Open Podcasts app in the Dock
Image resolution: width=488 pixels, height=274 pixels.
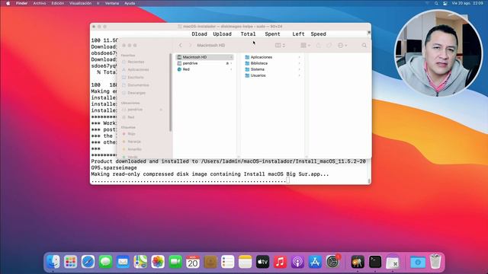pyautogui.click(x=297, y=262)
